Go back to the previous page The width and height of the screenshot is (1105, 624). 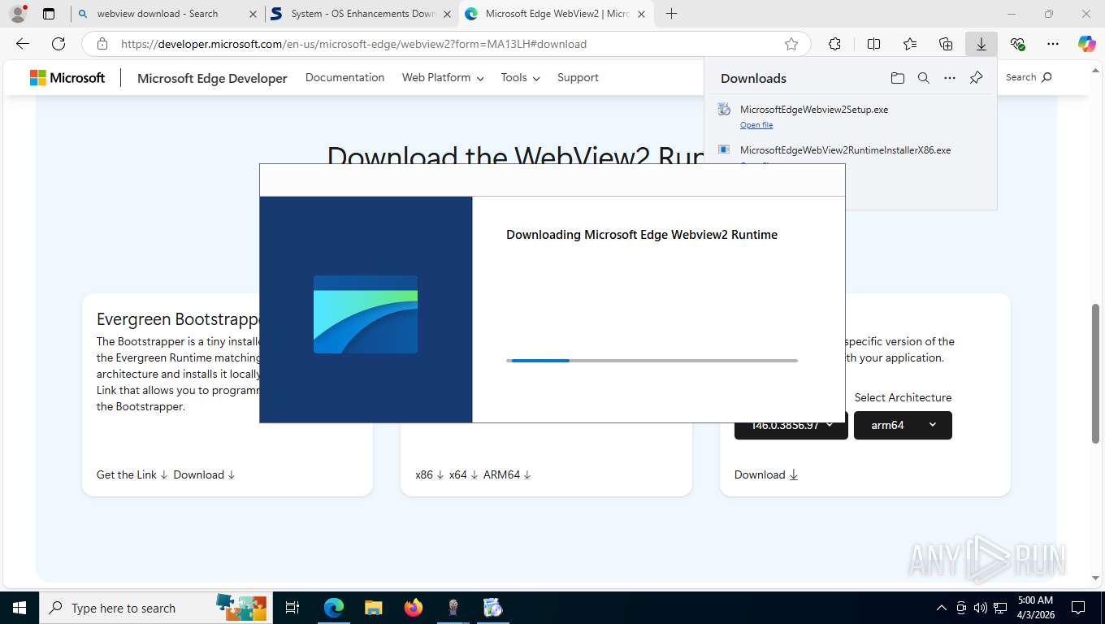tap(23, 44)
